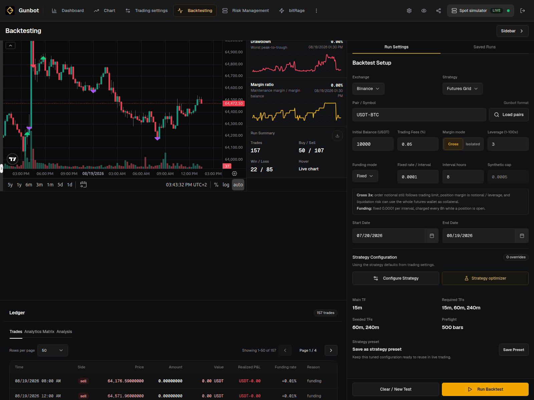
Task: Open the Strategy Futures Grid dropdown
Action: click(463, 89)
